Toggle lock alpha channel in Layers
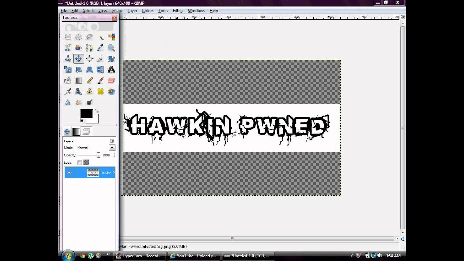 86,163
